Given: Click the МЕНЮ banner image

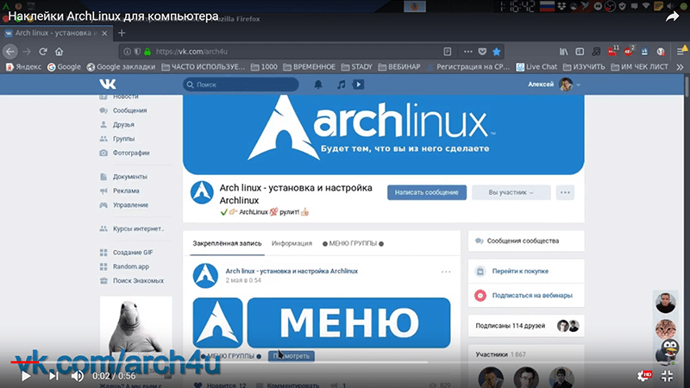Looking at the screenshot, I should point(348,322).
